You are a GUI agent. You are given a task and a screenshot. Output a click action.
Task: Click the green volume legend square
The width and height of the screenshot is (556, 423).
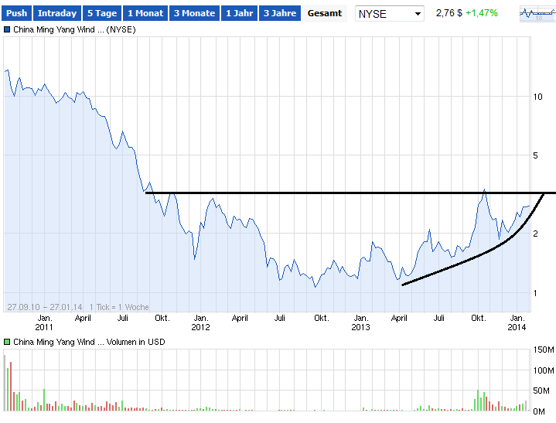(x=8, y=341)
